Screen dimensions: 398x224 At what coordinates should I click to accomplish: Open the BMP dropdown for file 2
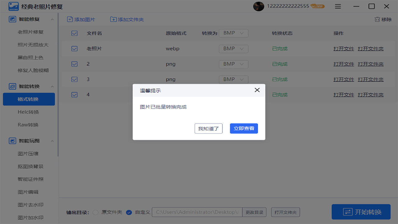(x=234, y=64)
